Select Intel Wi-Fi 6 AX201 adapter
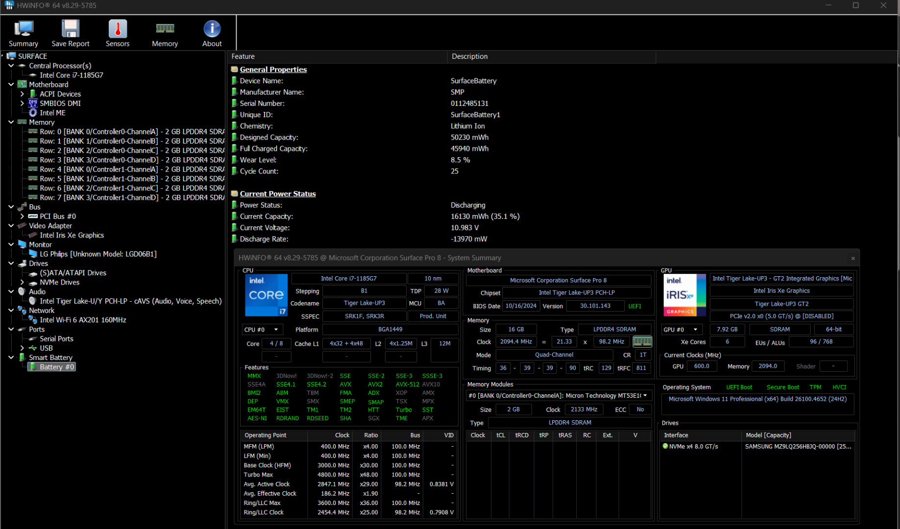Screen dimensions: 900x529 tap(83, 320)
